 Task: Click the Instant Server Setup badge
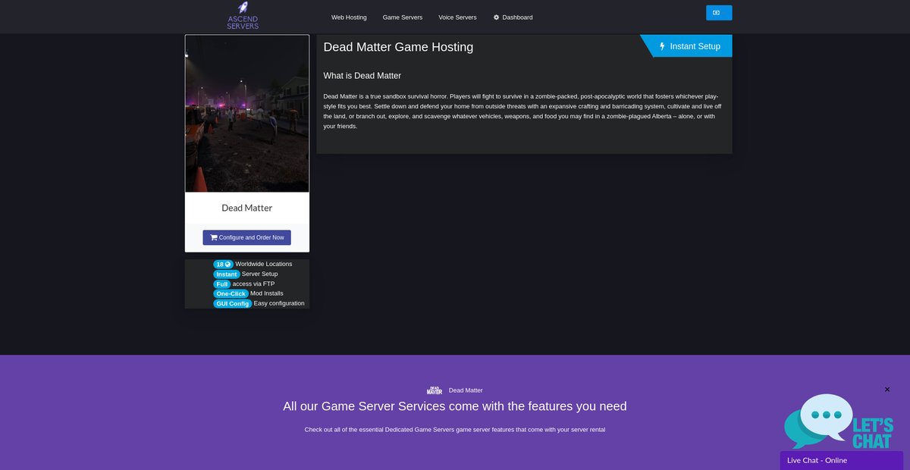click(227, 274)
